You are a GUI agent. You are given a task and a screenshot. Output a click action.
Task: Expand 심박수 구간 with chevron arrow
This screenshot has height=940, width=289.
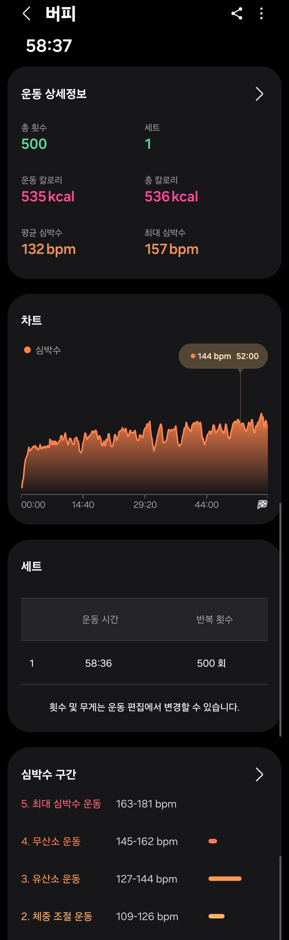pyautogui.click(x=259, y=774)
